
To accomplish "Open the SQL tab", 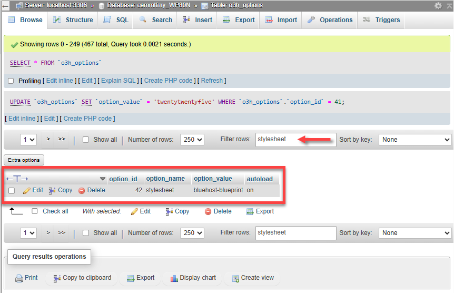I will tap(115, 20).
